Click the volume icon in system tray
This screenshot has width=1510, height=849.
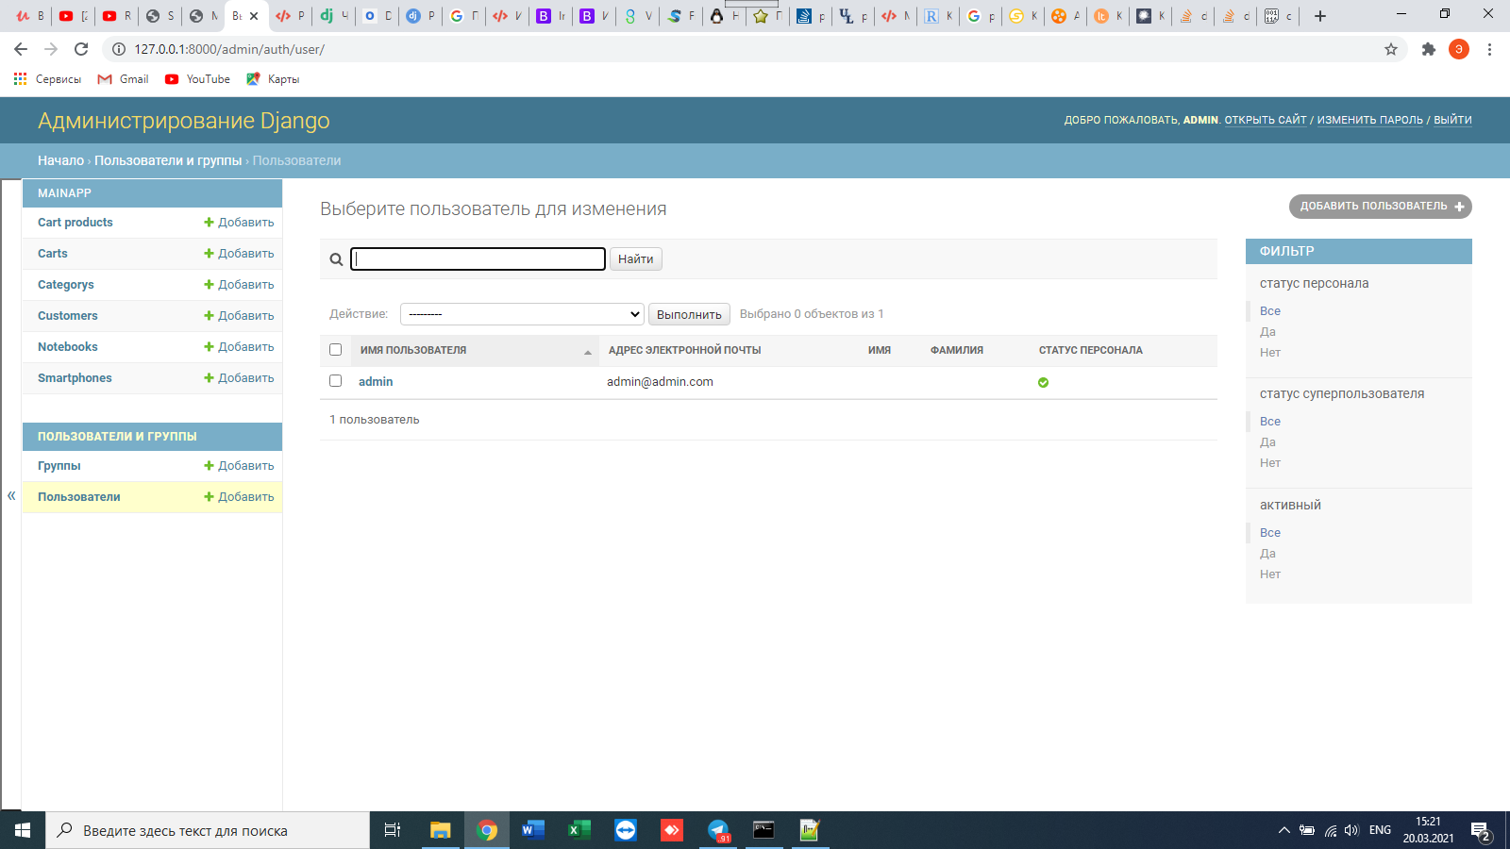click(1351, 830)
